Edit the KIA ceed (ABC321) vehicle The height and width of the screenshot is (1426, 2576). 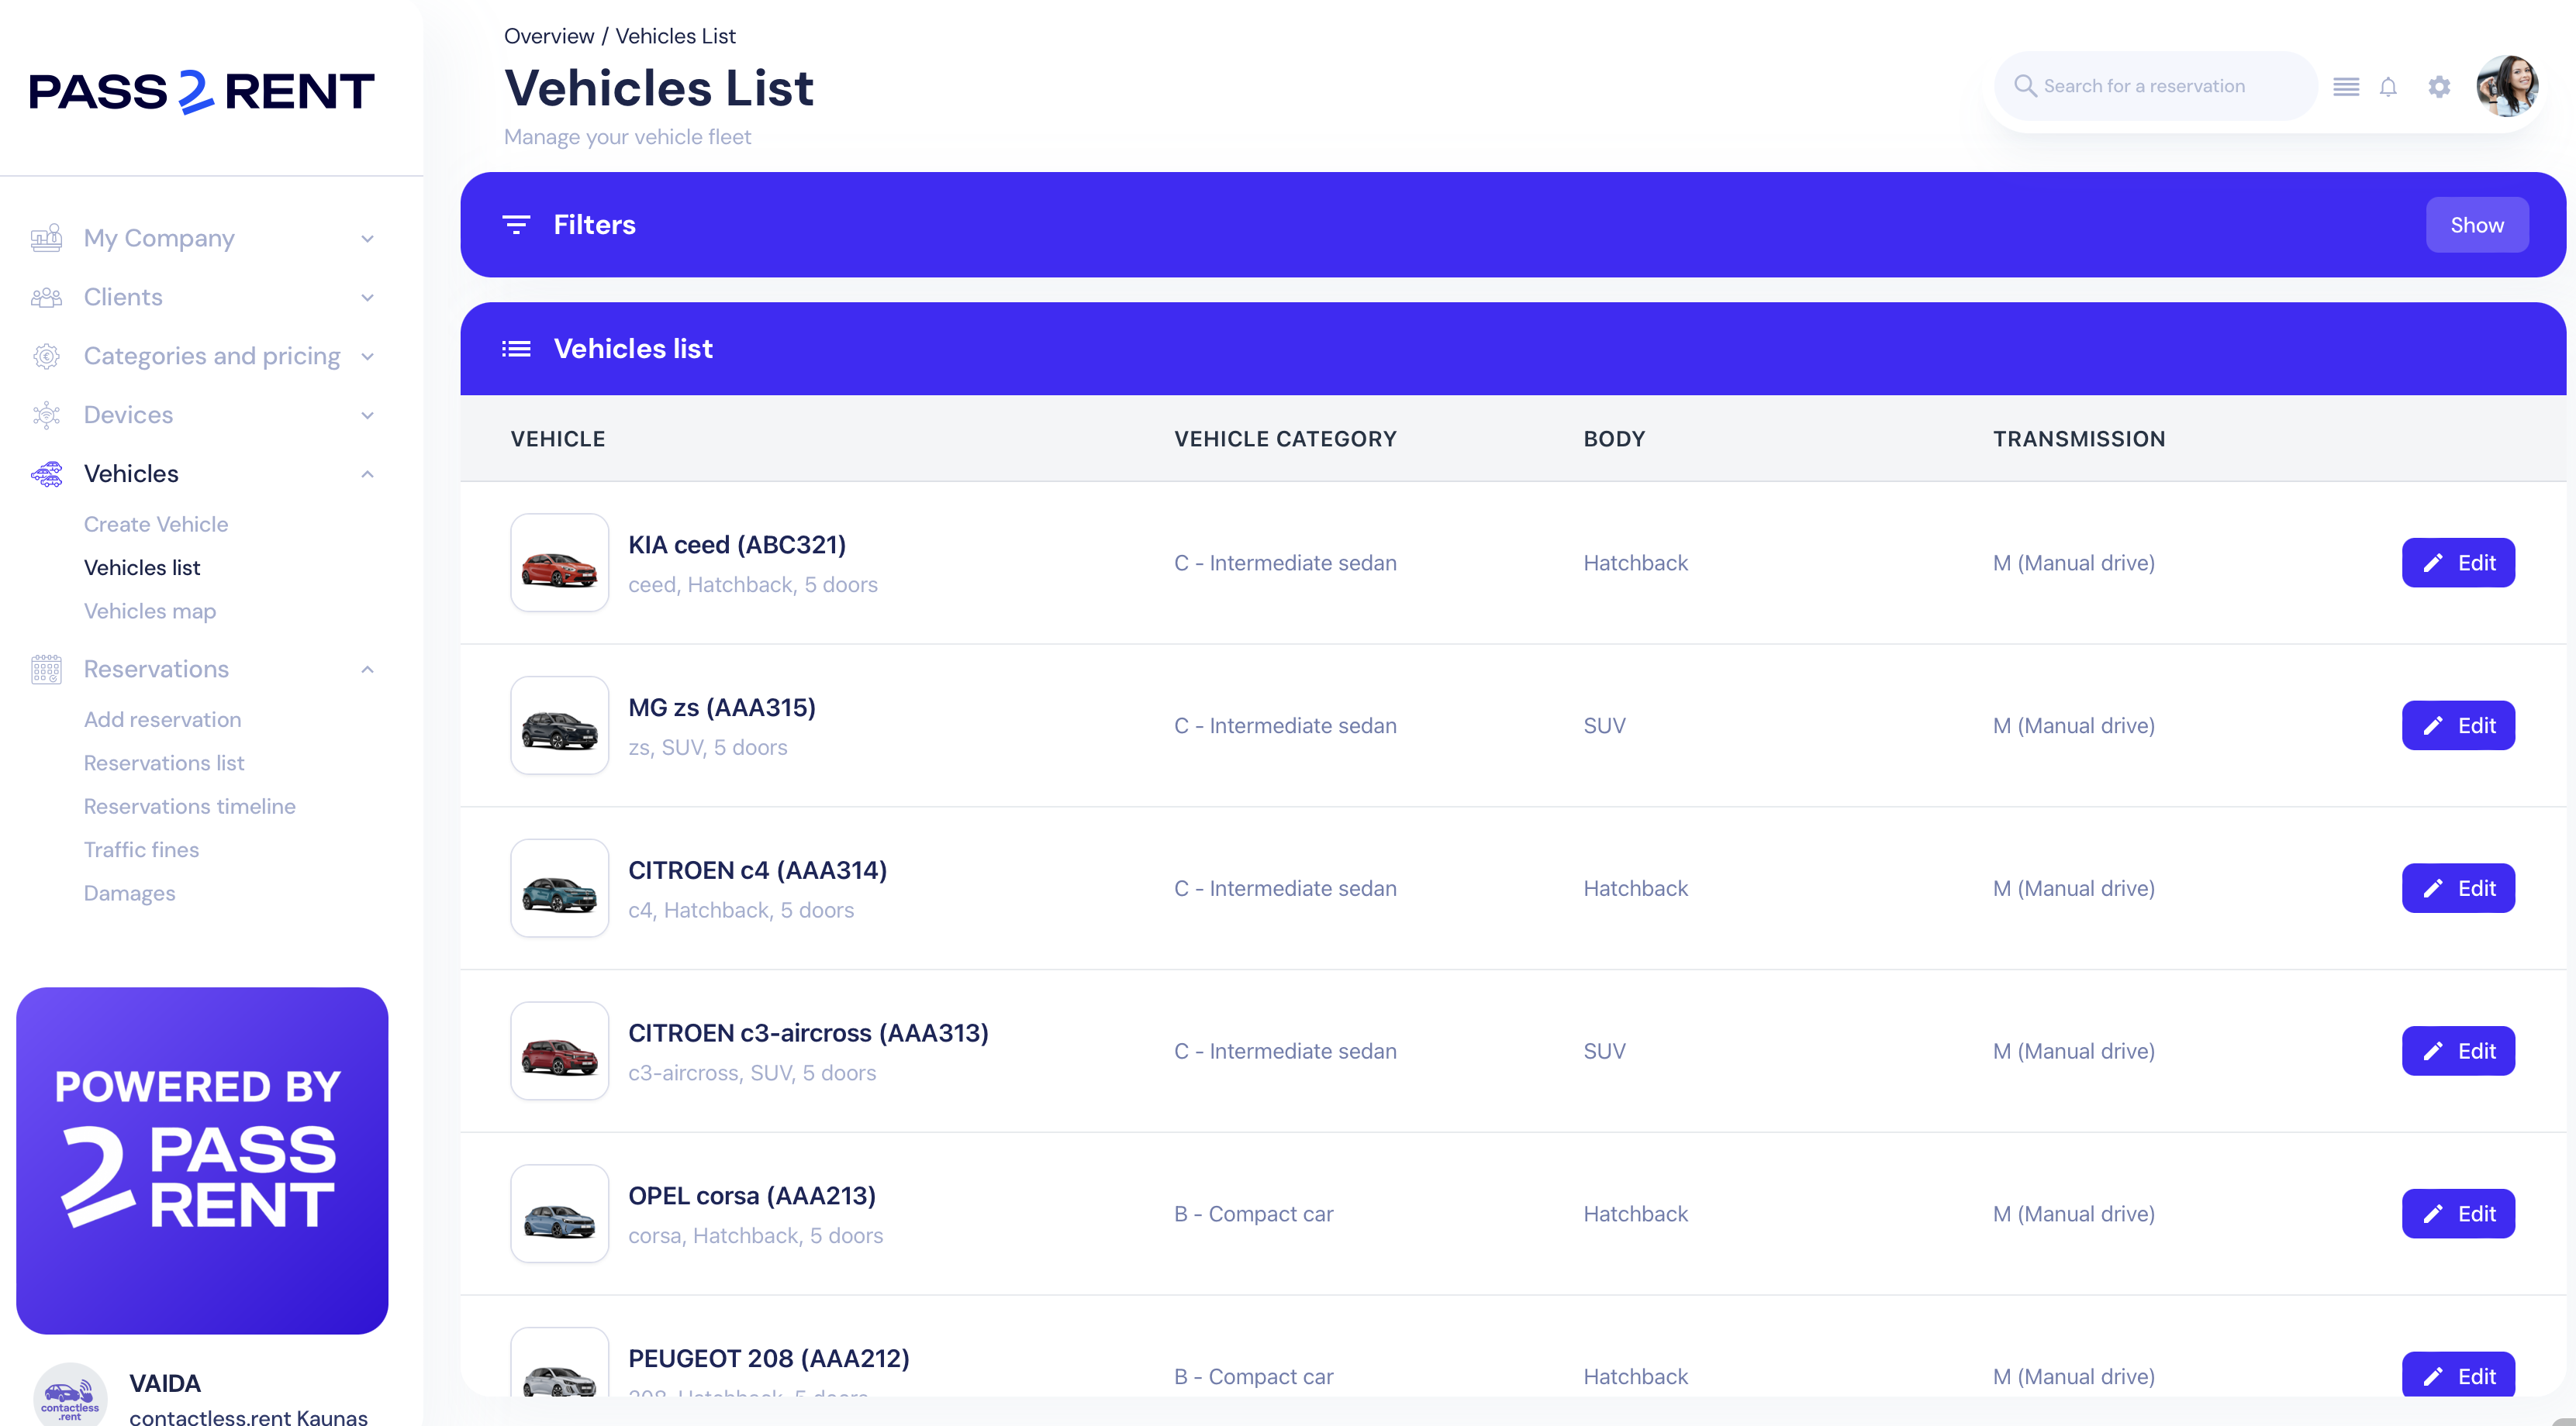pos(2457,563)
